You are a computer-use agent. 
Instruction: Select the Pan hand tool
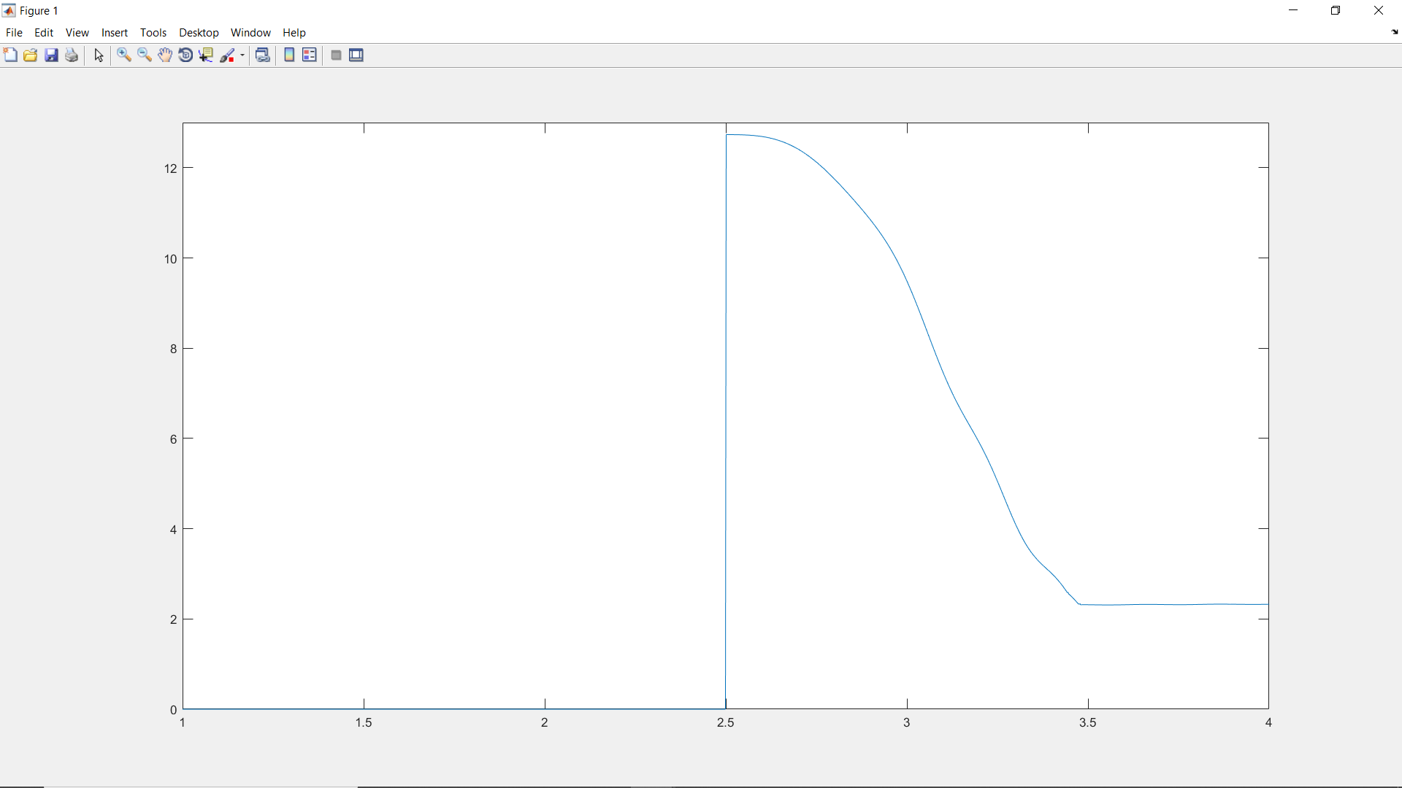[165, 55]
